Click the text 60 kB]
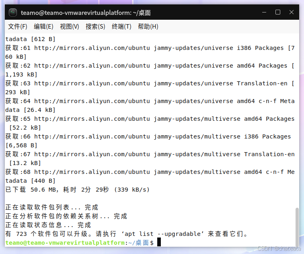This screenshot has height=254, width=304. tap(16, 57)
